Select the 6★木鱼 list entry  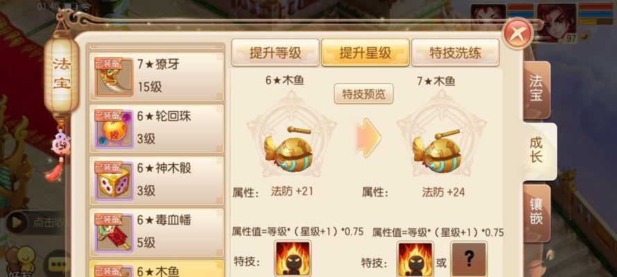tap(157, 269)
